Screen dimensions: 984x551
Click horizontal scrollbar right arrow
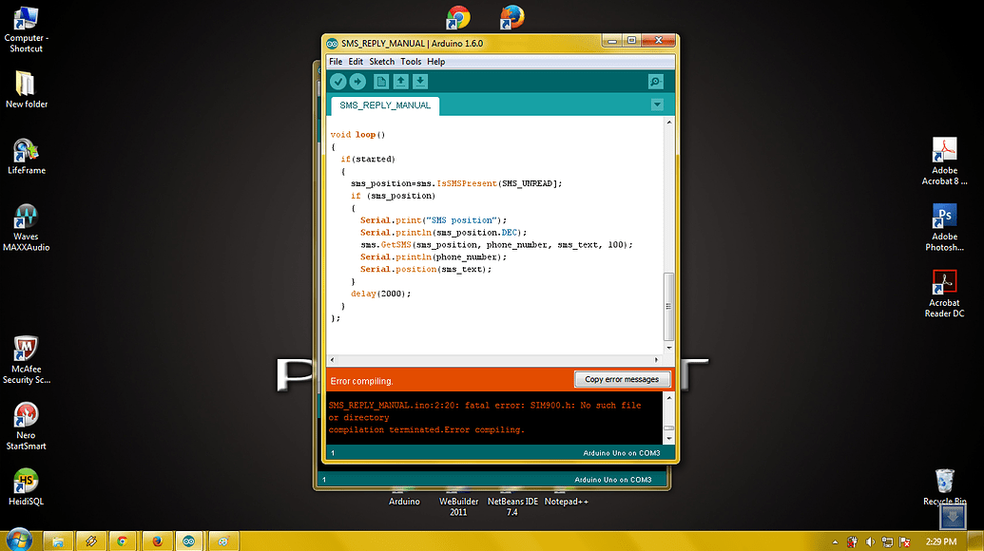(656, 360)
